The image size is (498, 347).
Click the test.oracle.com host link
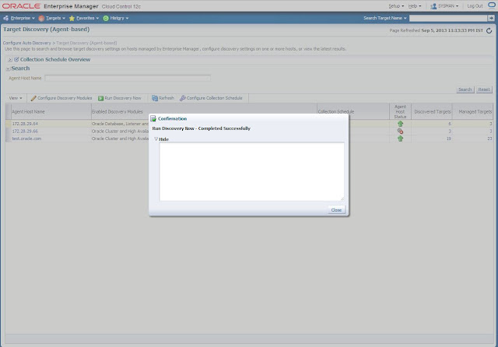26,138
